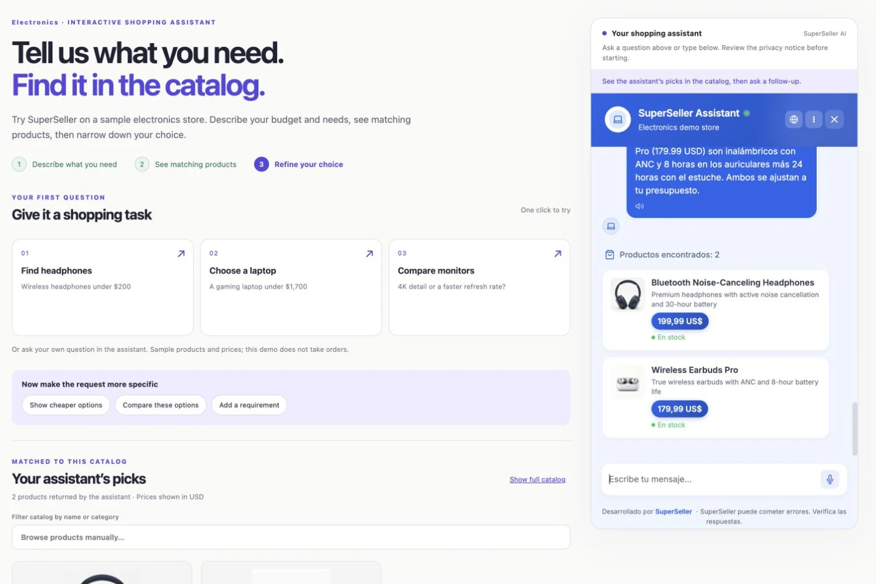This screenshot has height=584, width=876.
Task: Click the Your shopping assistant heading
Action: [656, 33]
